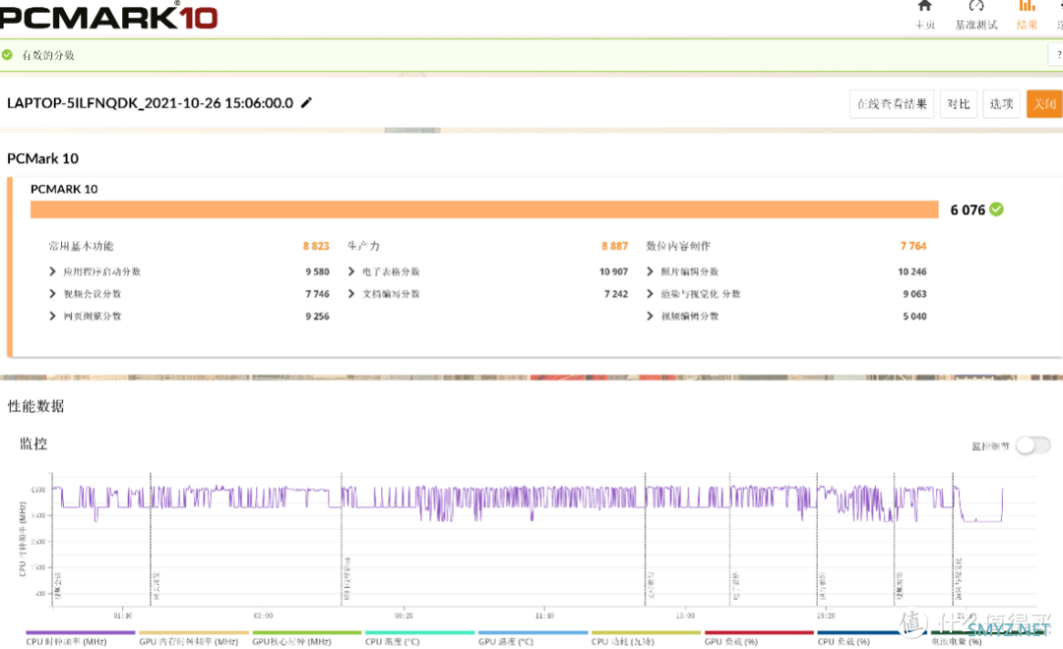Click the 监控 heading
The image size is (1063, 649).
(33, 443)
